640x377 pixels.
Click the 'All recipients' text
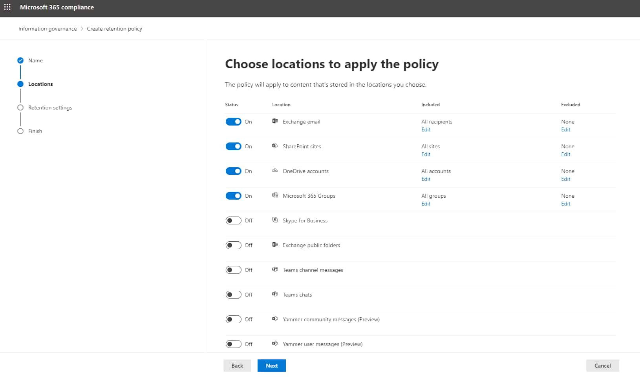click(437, 122)
